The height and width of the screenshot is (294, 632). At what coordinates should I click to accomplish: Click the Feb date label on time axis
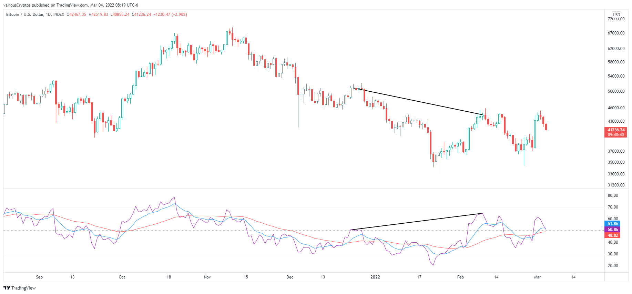coord(460,277)
